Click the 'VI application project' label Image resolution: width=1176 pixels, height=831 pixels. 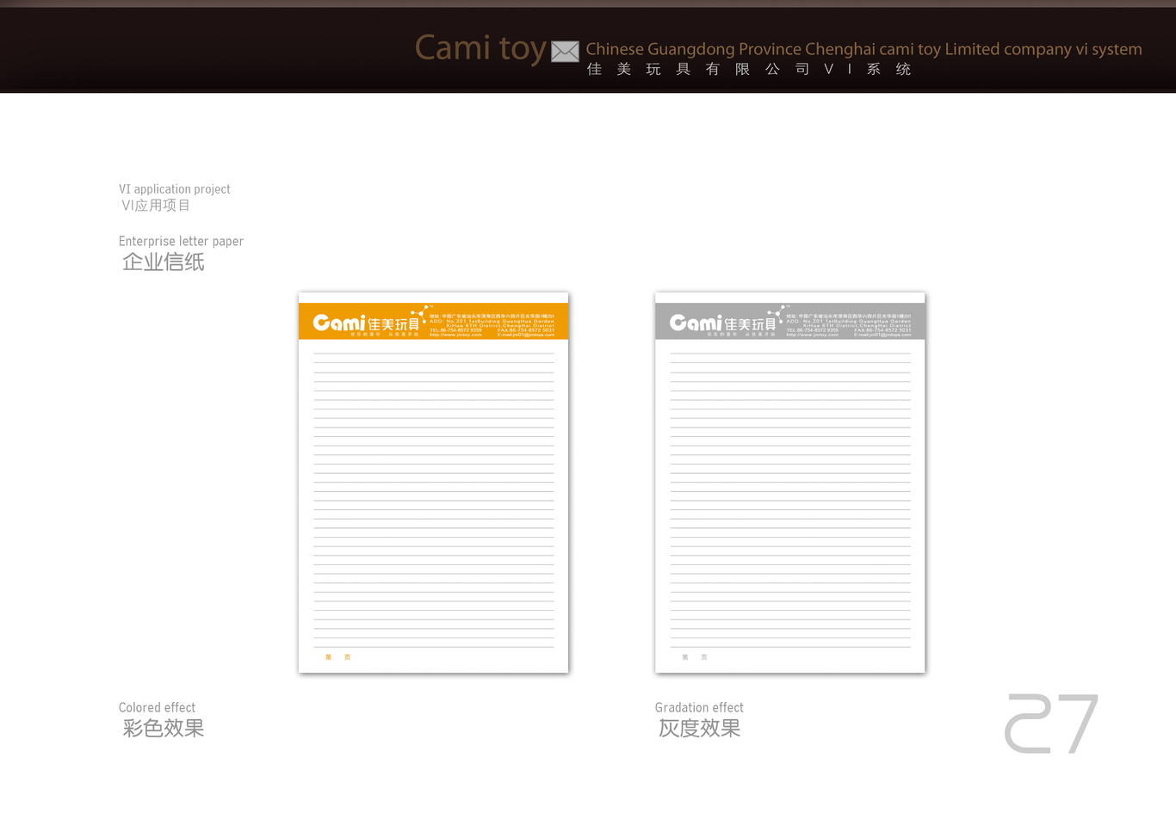point(175,189)
